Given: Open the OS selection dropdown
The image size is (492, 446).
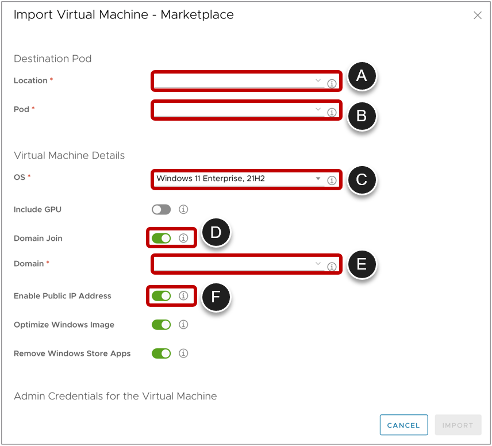Looking at the screenshot, I should point(318,179).
